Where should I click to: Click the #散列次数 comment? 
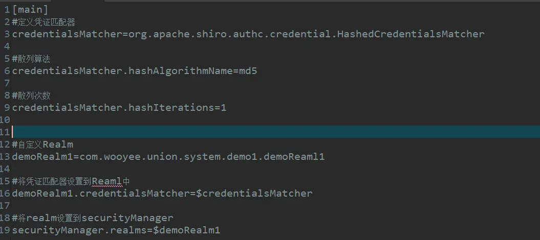point(32,95)
